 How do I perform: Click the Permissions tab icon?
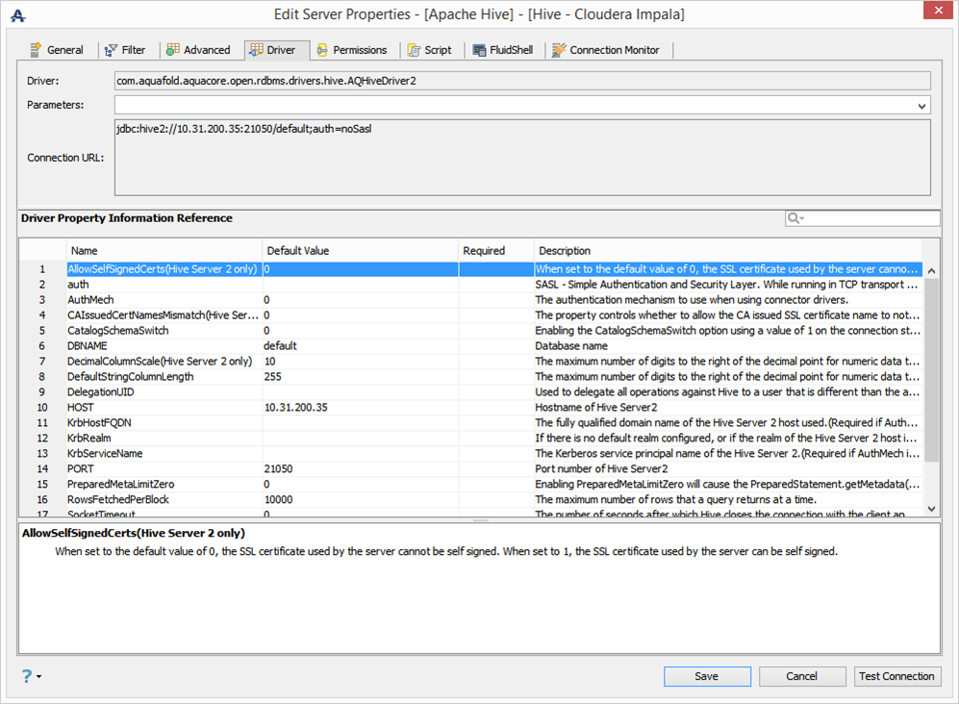tap(322, 50)
